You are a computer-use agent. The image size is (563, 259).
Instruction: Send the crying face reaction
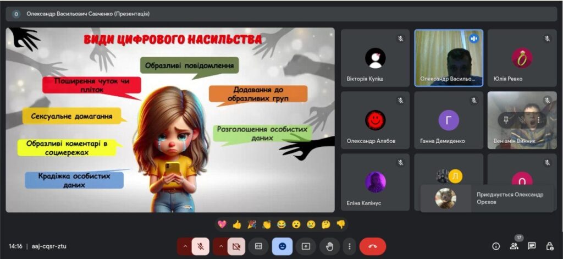(x=311, y=224)
